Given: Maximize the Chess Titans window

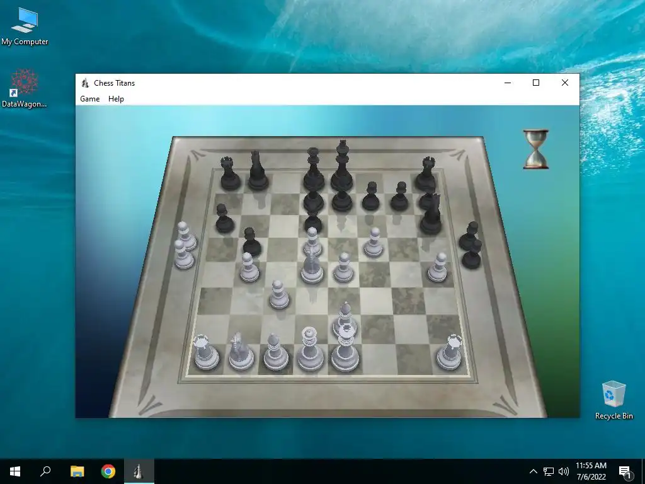Looking at the screenshot, I should click(x=536, y=83).
